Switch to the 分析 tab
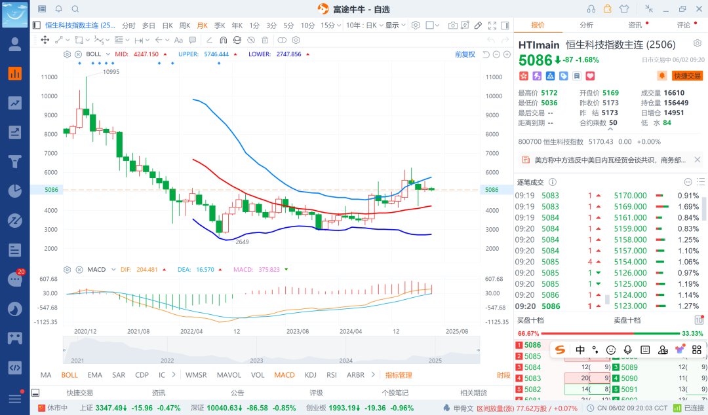The image size is (708, 415). pyautogui.click(x=587, y=26)
